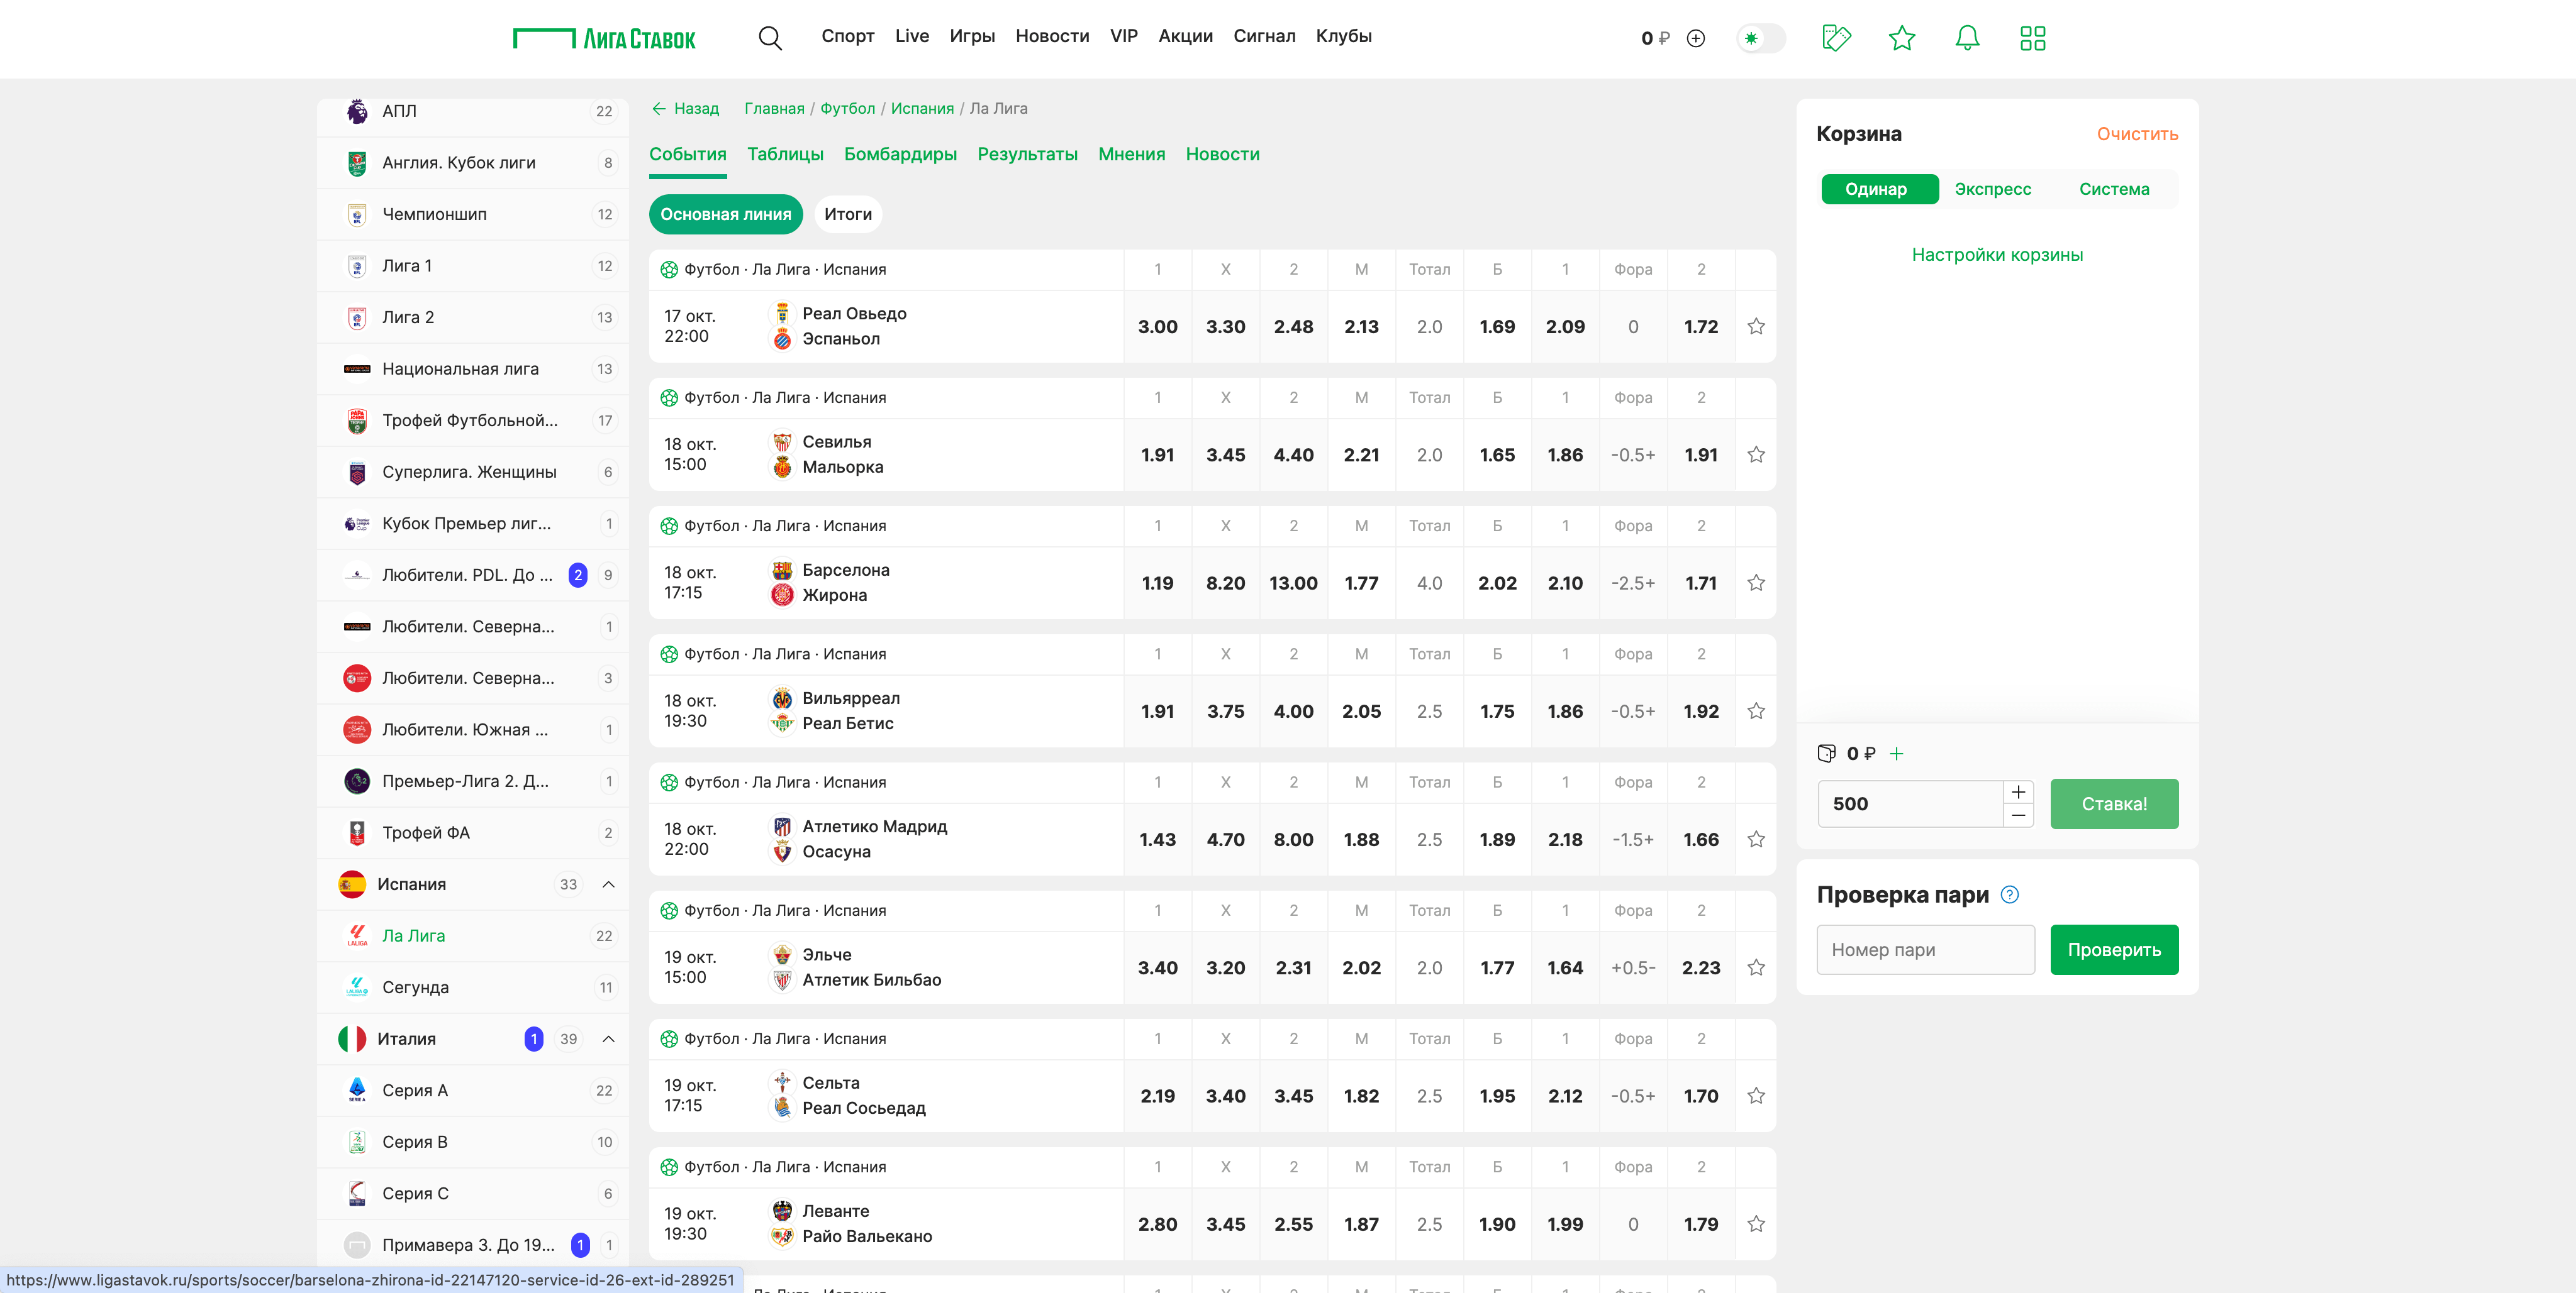Collapse the Испания league list
Viewport: 2576px width, 1293px height.
[608, 884]
